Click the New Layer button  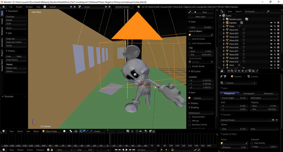coord(201,17)
